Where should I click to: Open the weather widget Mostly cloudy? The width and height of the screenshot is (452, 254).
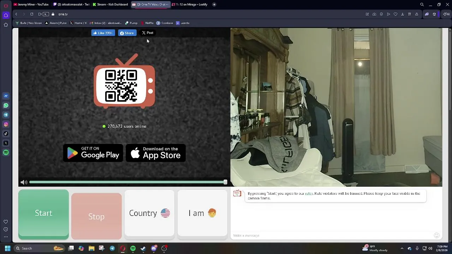[x=375, y=248]
